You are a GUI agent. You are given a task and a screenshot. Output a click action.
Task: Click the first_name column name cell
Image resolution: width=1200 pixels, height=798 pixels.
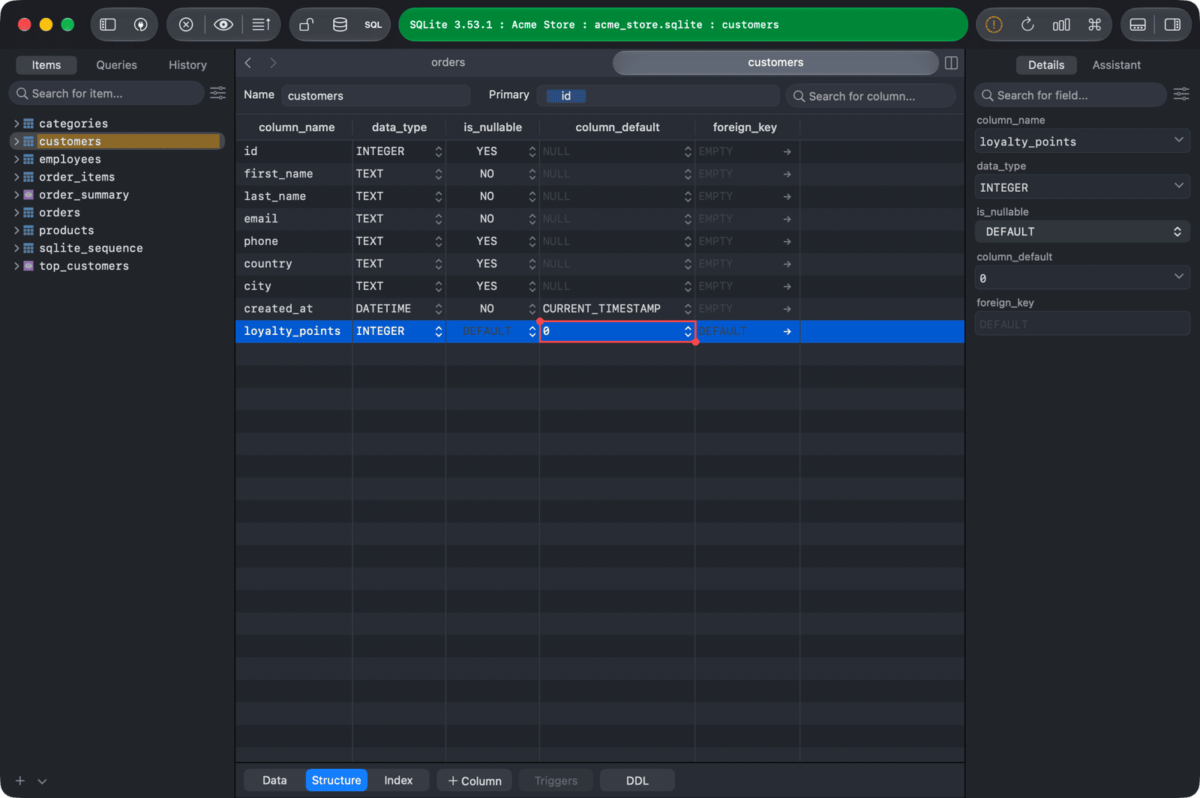[294, 174]
